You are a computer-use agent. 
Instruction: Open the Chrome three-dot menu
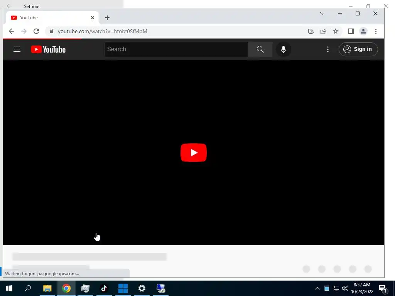coord(376,31)
